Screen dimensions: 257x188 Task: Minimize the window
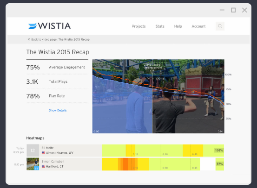click(x=222, y=10)
